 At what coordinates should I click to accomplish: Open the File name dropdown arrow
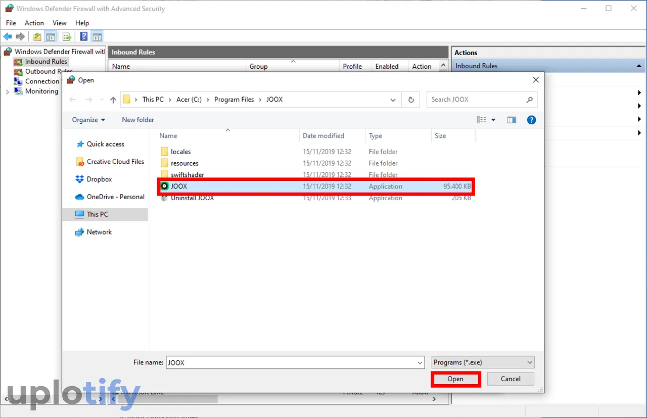tap(420, 363)
